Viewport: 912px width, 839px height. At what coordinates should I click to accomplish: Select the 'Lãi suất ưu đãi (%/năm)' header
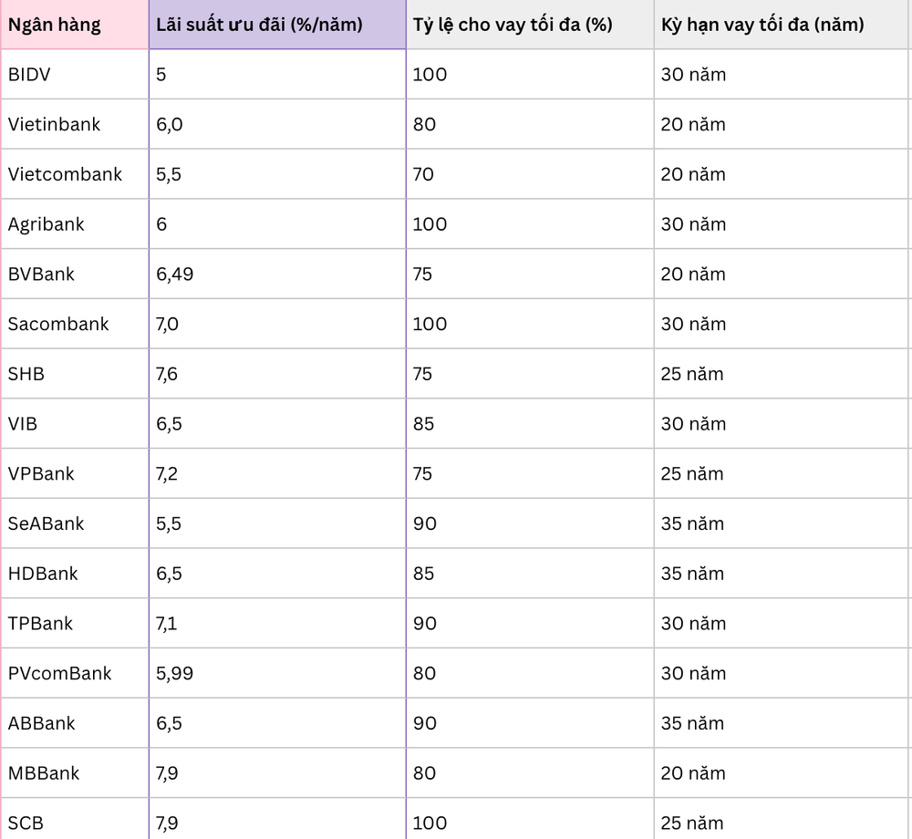pos(259,25)
